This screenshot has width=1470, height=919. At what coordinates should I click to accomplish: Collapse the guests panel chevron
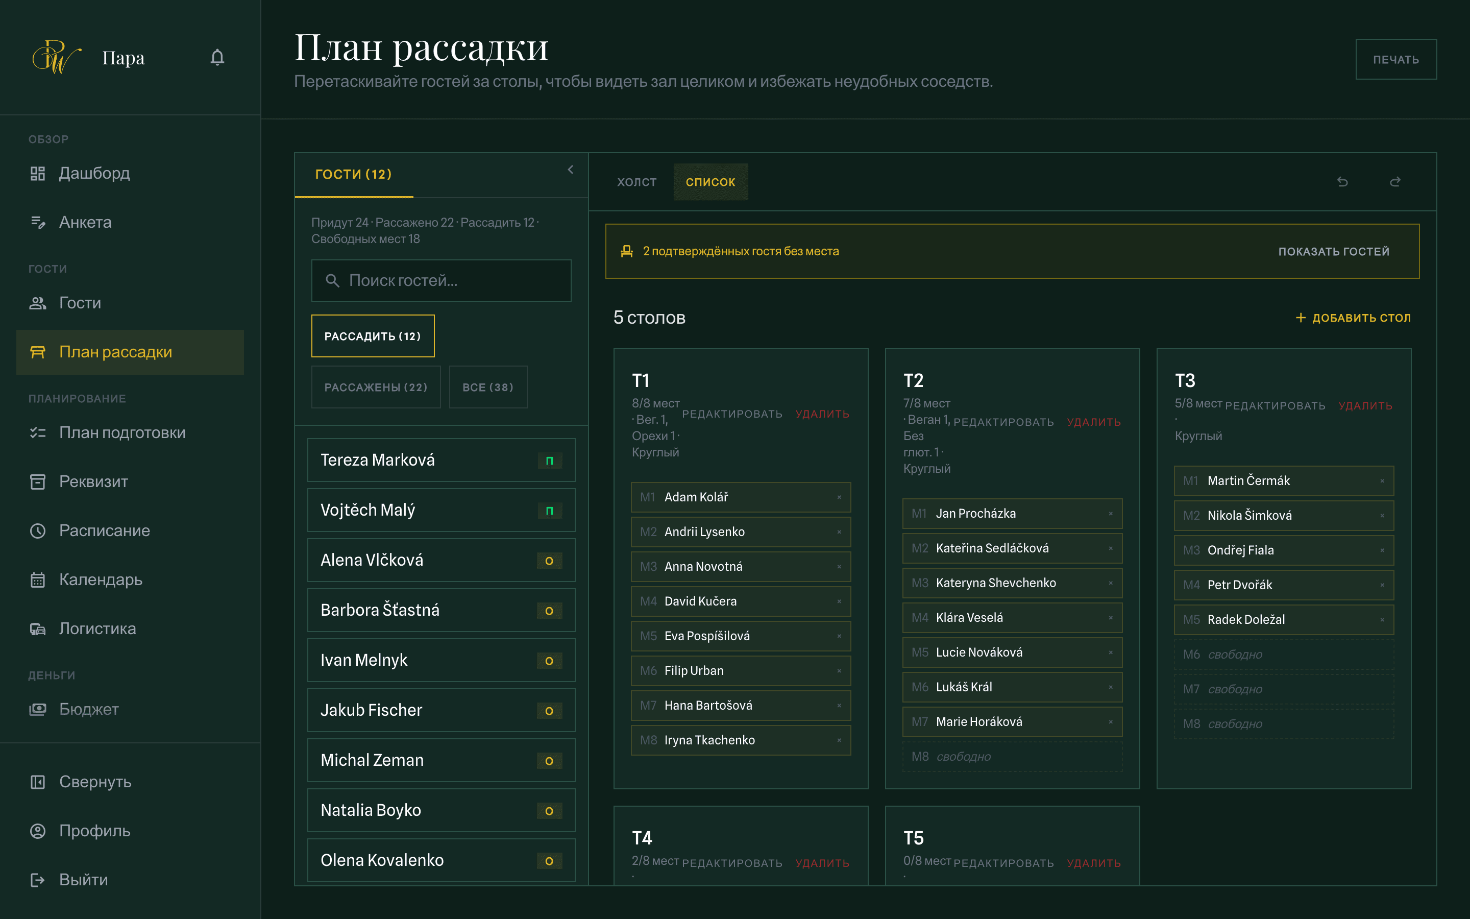pos(570,170)
